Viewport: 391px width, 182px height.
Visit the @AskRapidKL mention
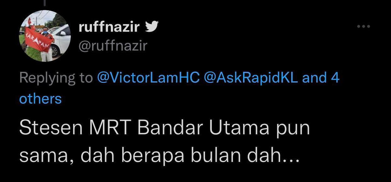tap(251, 78)
